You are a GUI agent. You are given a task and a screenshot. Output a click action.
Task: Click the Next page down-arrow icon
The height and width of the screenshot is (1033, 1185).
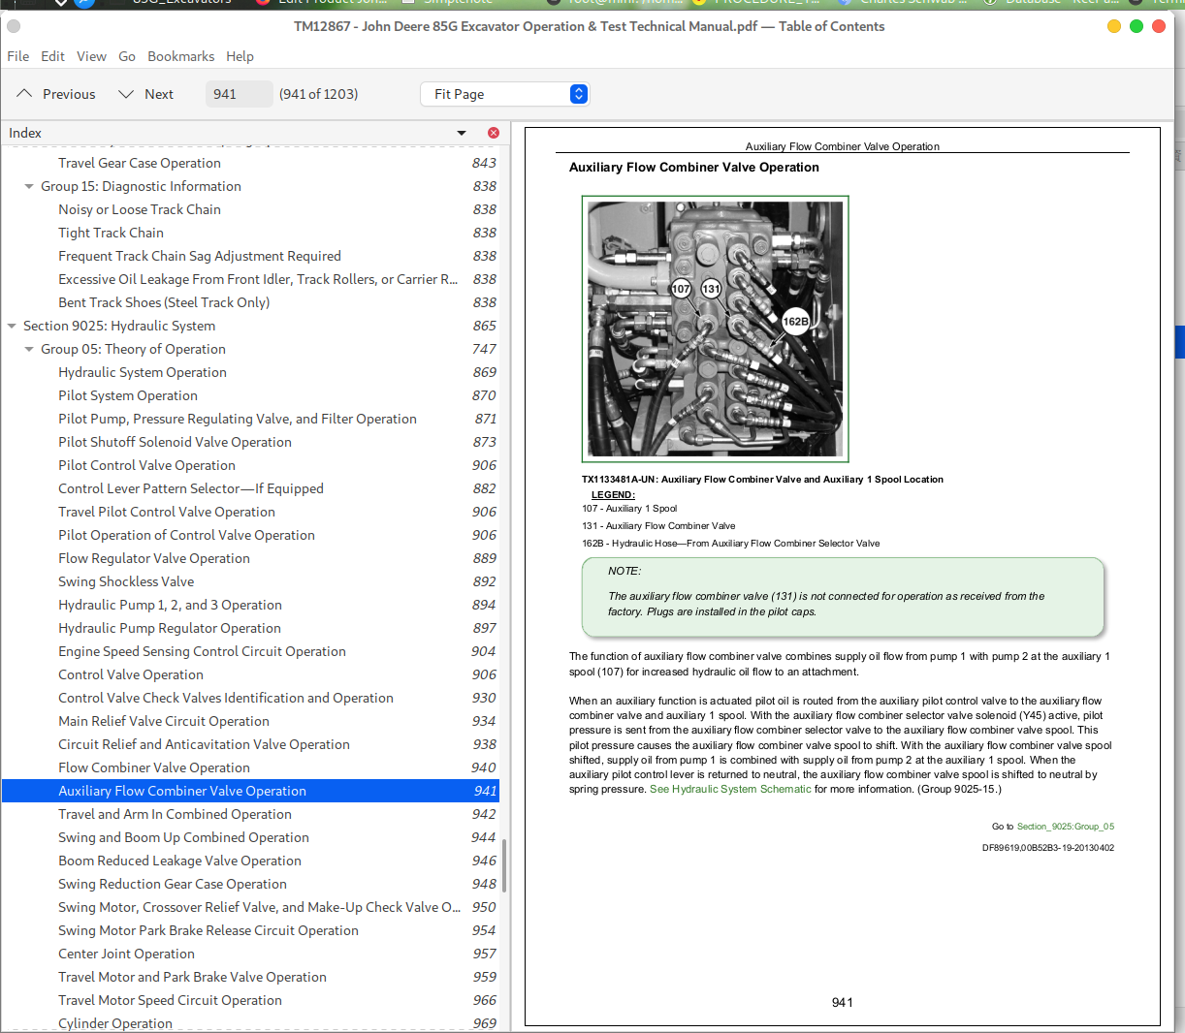(126, 94)
